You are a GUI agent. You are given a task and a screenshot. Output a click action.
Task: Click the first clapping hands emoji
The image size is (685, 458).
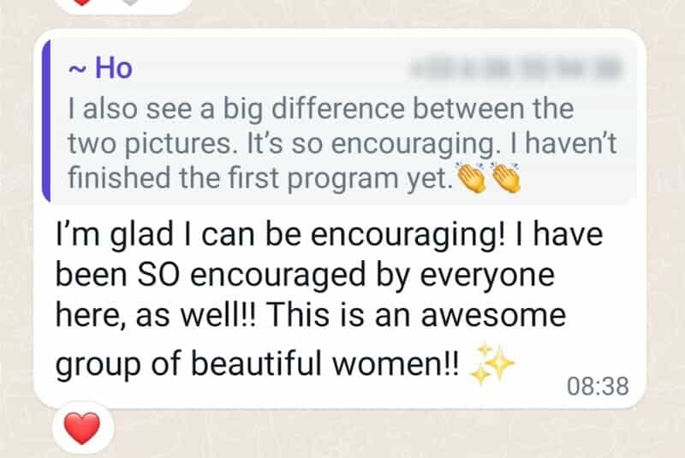click(x=470, y=177)
